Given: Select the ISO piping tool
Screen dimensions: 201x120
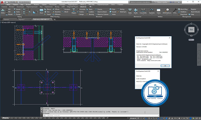Looking at the screenshot, I should (8, 9).
